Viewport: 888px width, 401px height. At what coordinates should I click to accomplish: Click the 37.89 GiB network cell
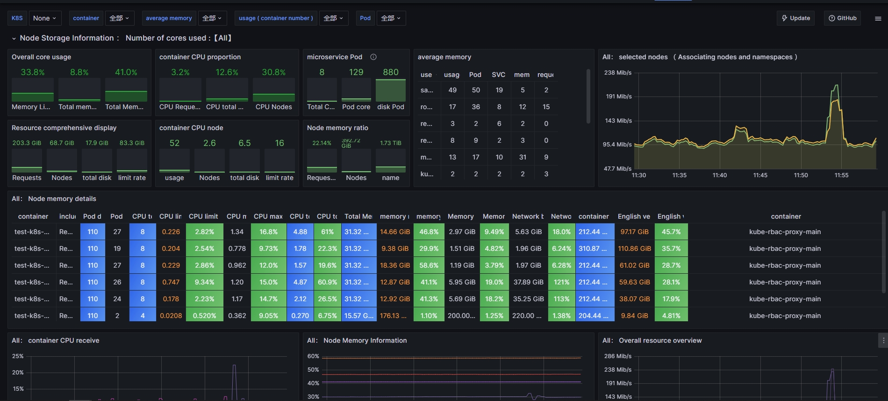tap(528, 282)
